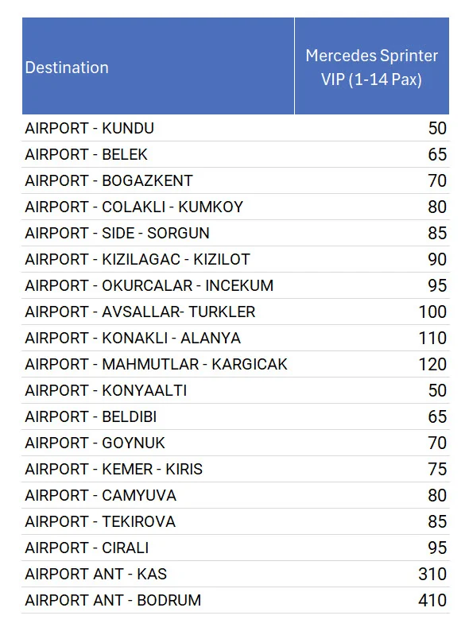Click the price 310 for Kas
Screen dimensions: 469x631
pyautogui.click(x=432, y=574)
